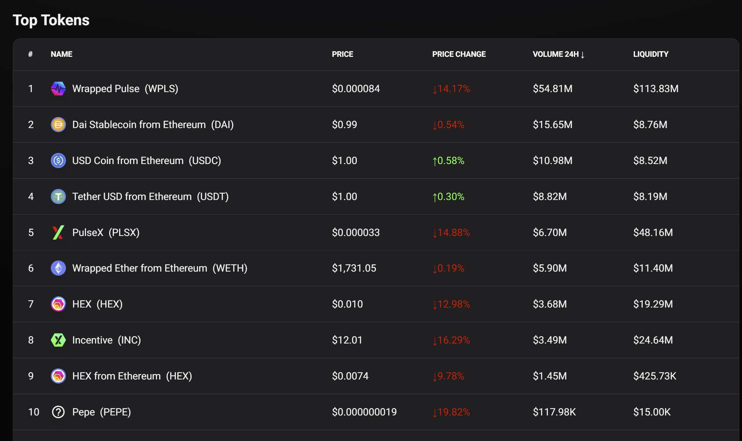The height and width of the screenshot is (441, 742).
Task: Open Incentive (INC) token link
Action: tap(107, 340)
